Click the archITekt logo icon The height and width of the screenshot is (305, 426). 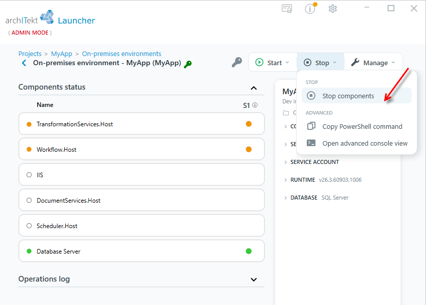coord(47,17)
